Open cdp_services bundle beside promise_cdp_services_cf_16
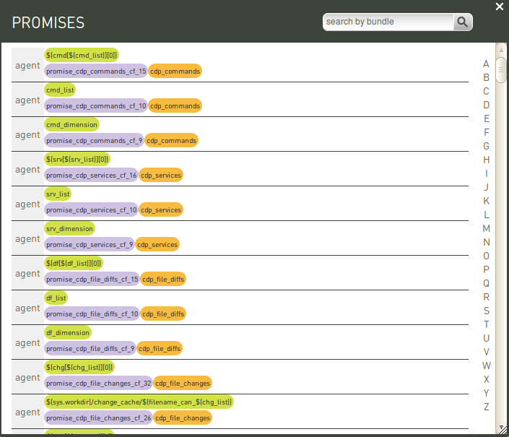 pos(161,175)
